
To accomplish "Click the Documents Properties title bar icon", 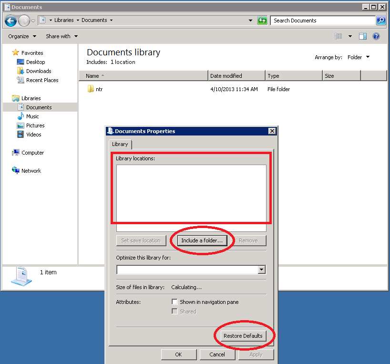I will [x=110, y=131].
